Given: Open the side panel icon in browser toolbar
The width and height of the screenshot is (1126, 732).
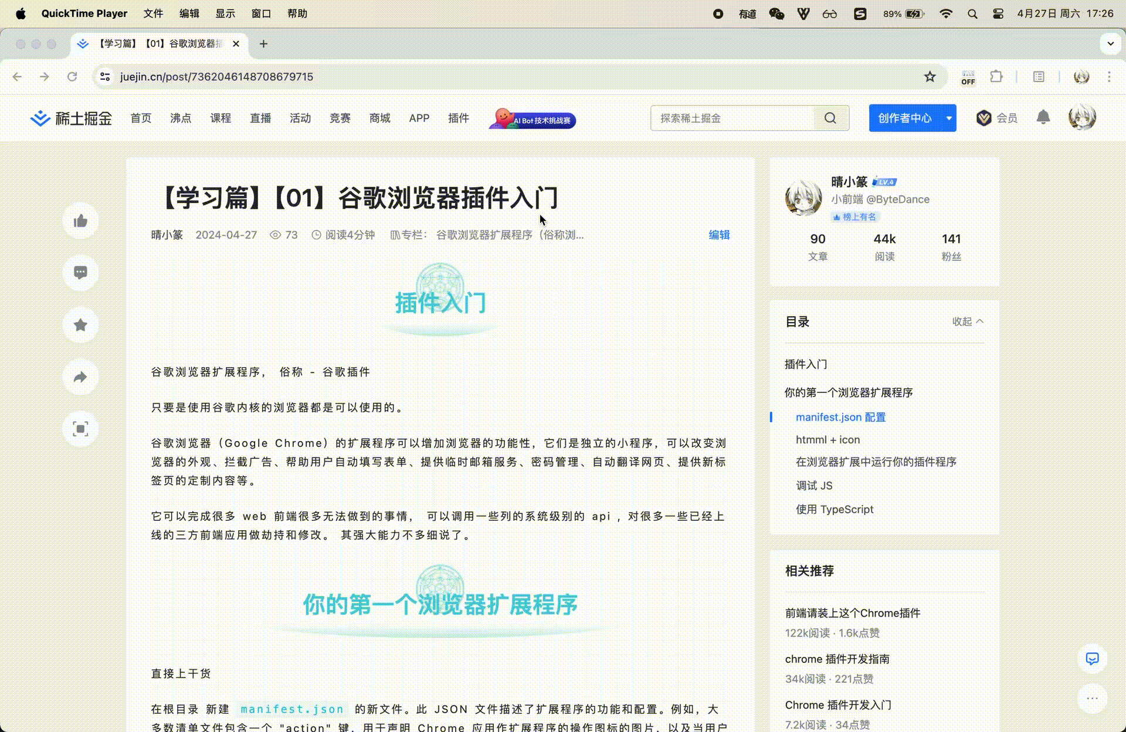Looking at the screenshot, I should (x=1039, y=76).
